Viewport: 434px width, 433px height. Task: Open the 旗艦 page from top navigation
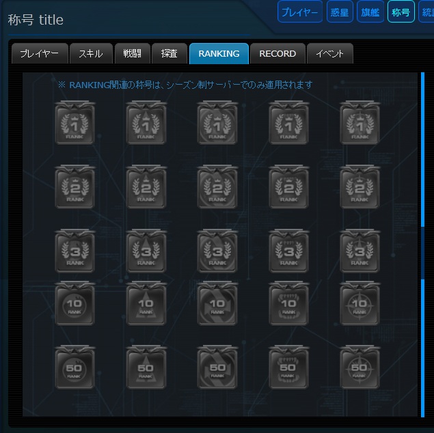tap(370, 12)
